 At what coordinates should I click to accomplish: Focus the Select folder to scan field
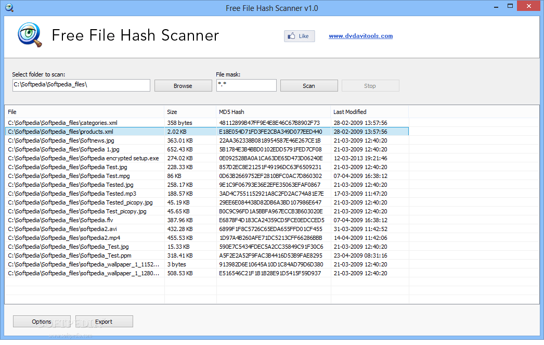tap(81, 85)
